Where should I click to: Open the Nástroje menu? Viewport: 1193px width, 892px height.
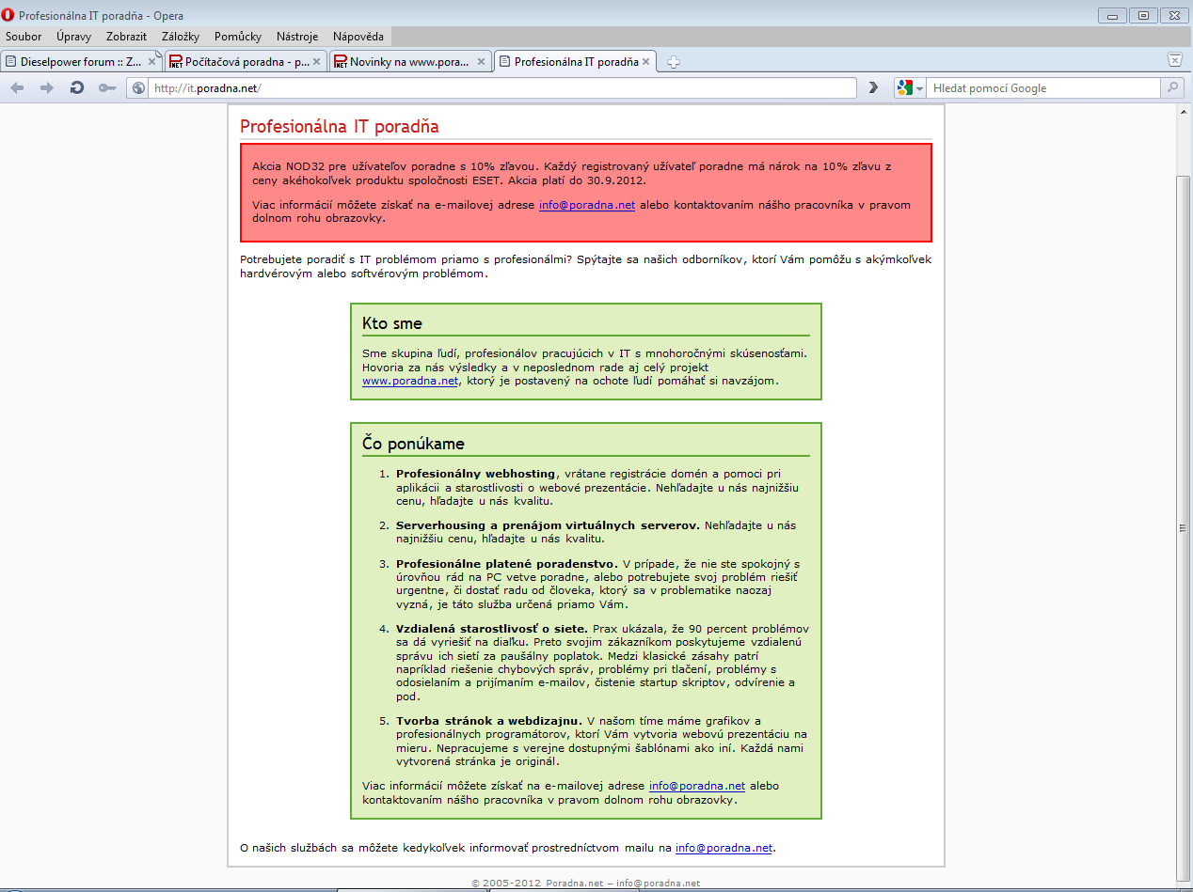click(297, 37)
